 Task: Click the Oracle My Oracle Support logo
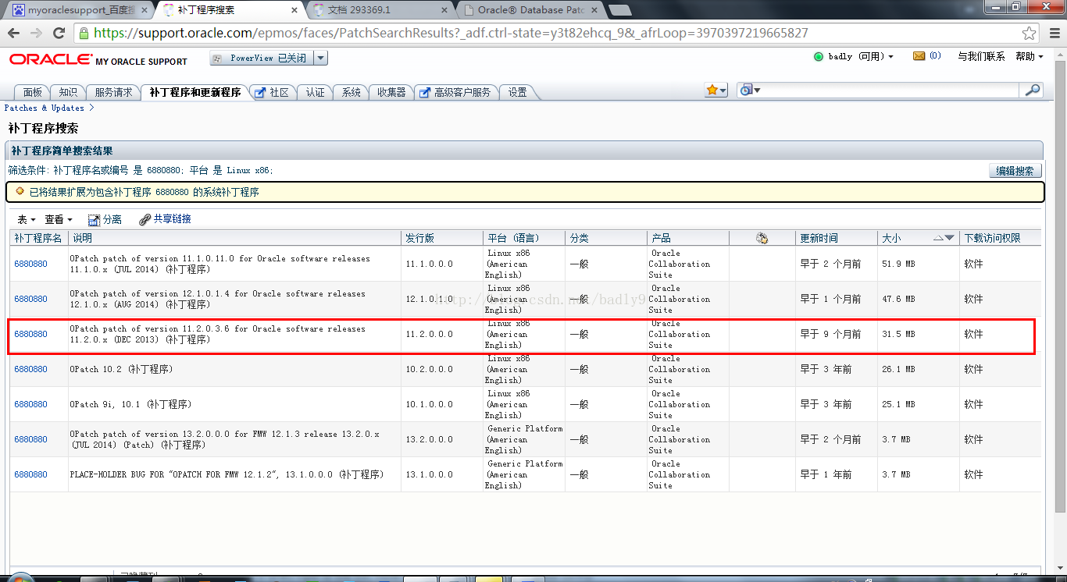(98, 60)
